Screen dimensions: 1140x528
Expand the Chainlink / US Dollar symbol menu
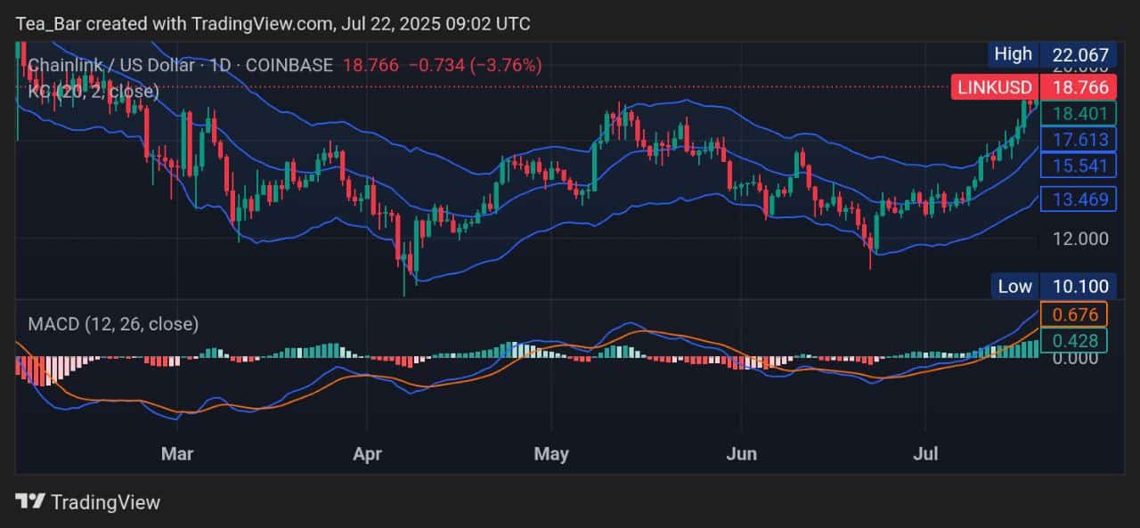pos(107,65)
